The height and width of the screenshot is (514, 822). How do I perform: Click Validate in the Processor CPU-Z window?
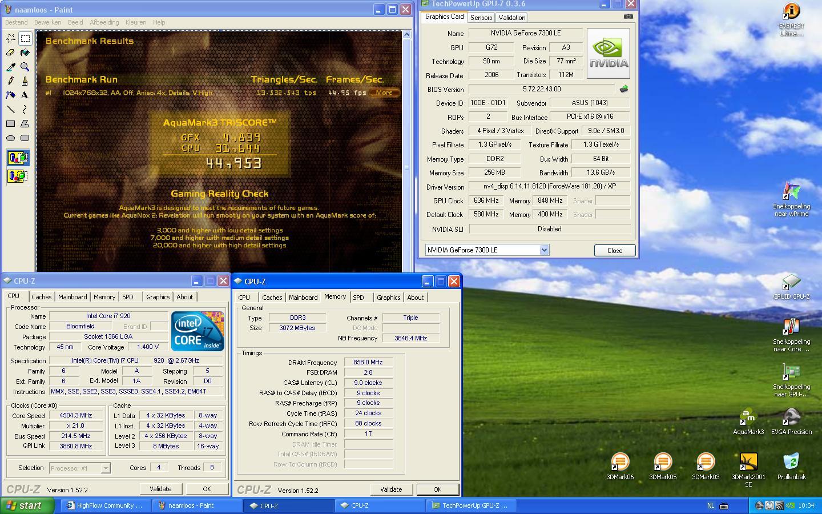click(x=160, y=489)
